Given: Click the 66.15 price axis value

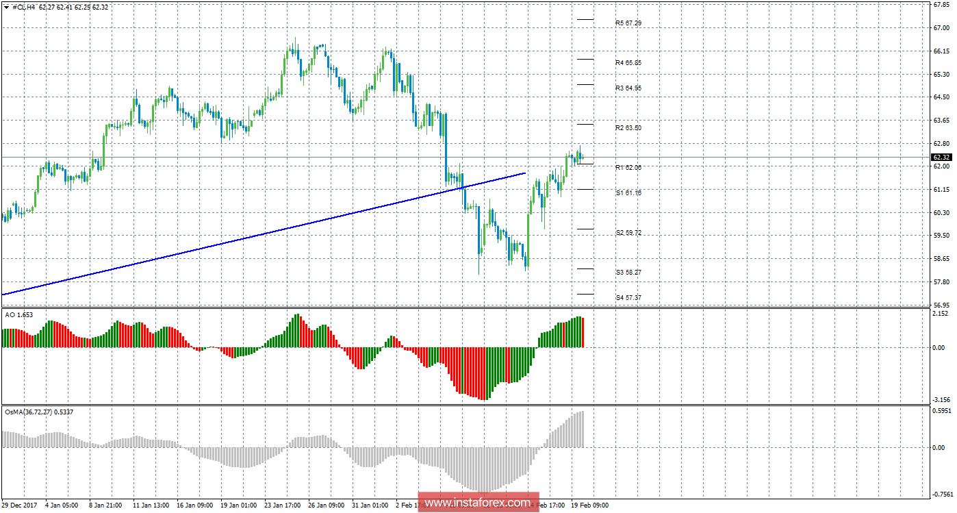Looking at the screenshot, I should pos(941,51).
